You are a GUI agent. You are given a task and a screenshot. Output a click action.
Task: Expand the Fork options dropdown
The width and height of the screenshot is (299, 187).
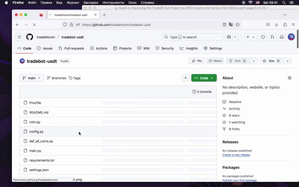click(x=254, y=61)
